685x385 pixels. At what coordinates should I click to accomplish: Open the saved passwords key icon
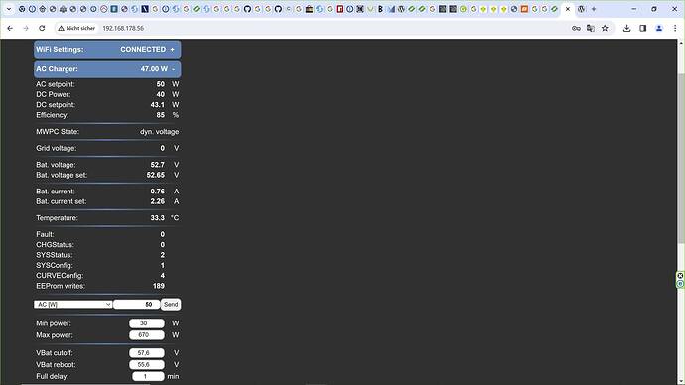(x=576, y=28)
